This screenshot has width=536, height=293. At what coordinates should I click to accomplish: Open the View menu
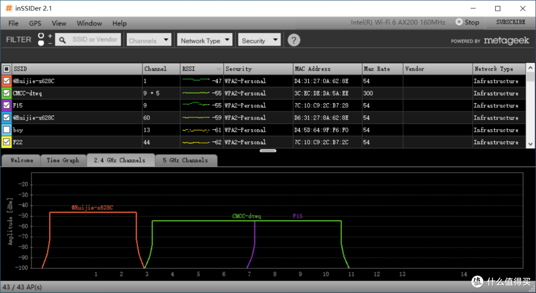pos(59,23)
